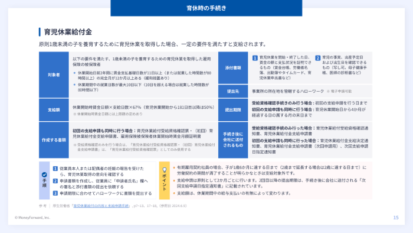Click the 提出先 row header cell
This screenshot has height=233, width=413.
(x=233, y=91)
